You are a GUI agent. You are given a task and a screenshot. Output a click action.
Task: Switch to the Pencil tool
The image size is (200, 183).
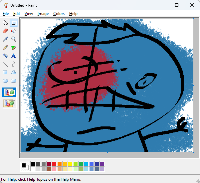5,48
